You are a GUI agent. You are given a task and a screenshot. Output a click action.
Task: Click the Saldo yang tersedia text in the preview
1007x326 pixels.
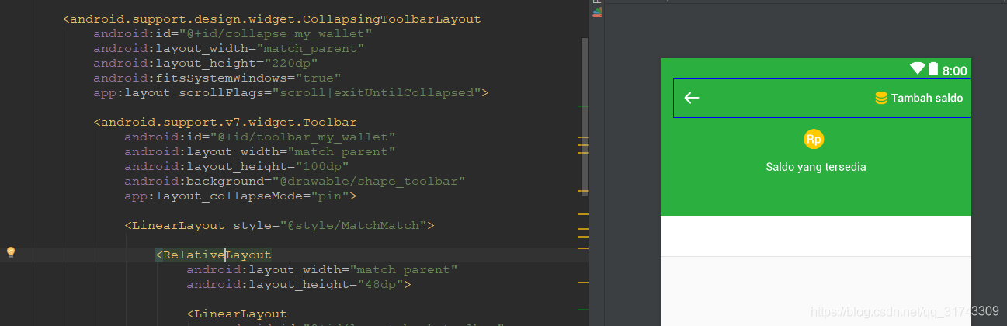(816, 167)
